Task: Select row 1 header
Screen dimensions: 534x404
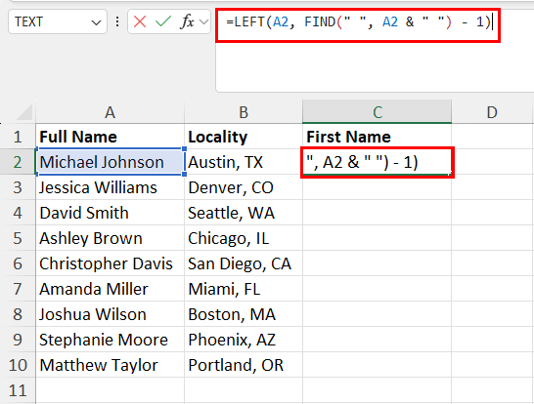Action: pyautogui.click(x=18, y=137)
